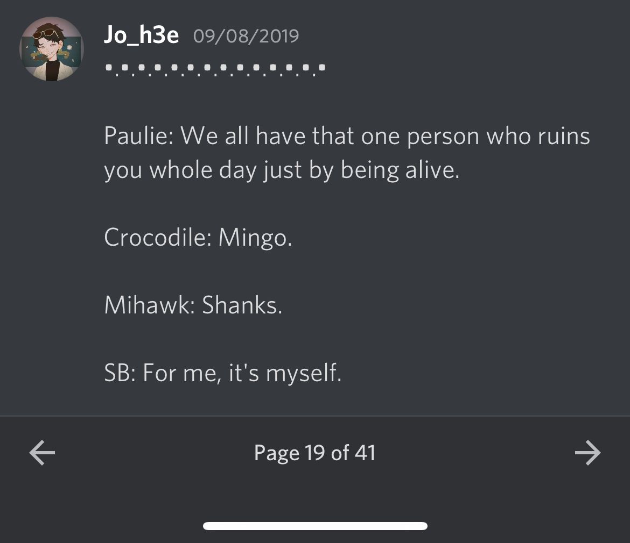The width and height of the screenshot is (630, 543).
Task: Open Jo_h3e's profile avatar
Action: click(x=52, y=49)
